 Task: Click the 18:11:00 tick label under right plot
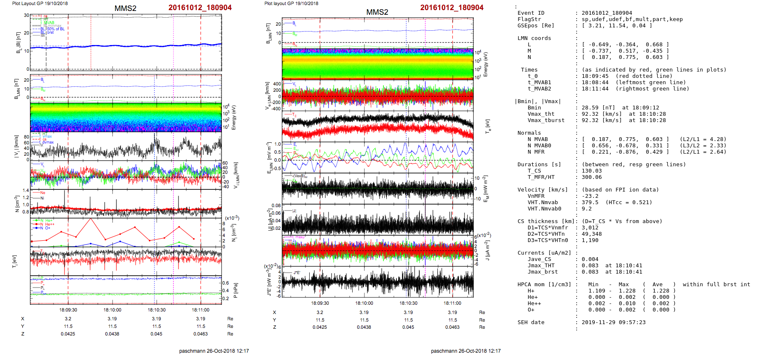pos(452,303)
